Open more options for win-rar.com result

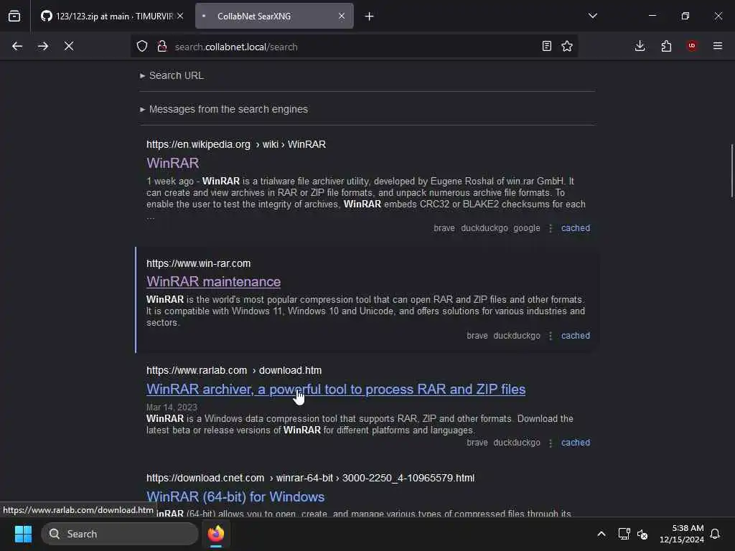(551, 336)
